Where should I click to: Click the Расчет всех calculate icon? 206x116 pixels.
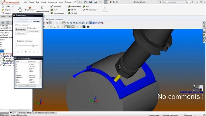point(20,8)
